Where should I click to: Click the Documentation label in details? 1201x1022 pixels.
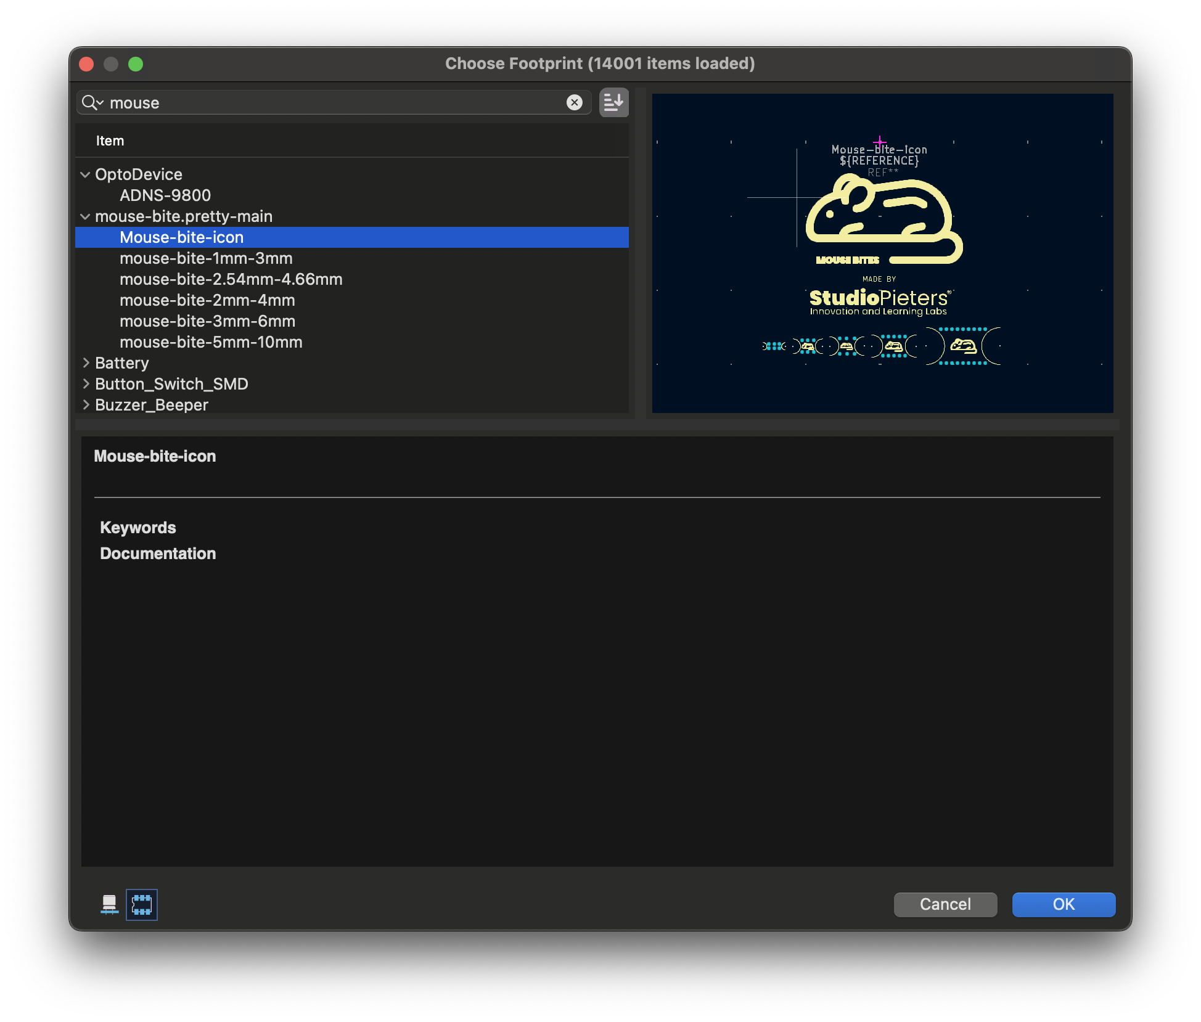pos(158,554)
